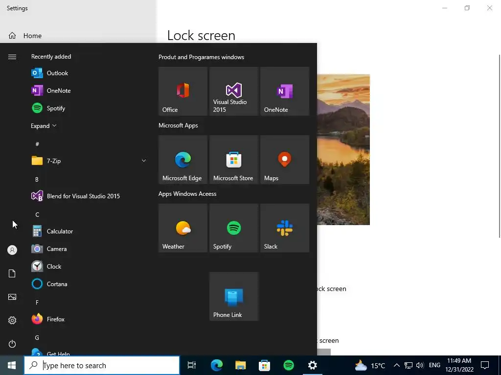The height and width of the screenshot is (375, 501).
Task: Open the 7-Zip folder entry
Action: tap(89, 161)
